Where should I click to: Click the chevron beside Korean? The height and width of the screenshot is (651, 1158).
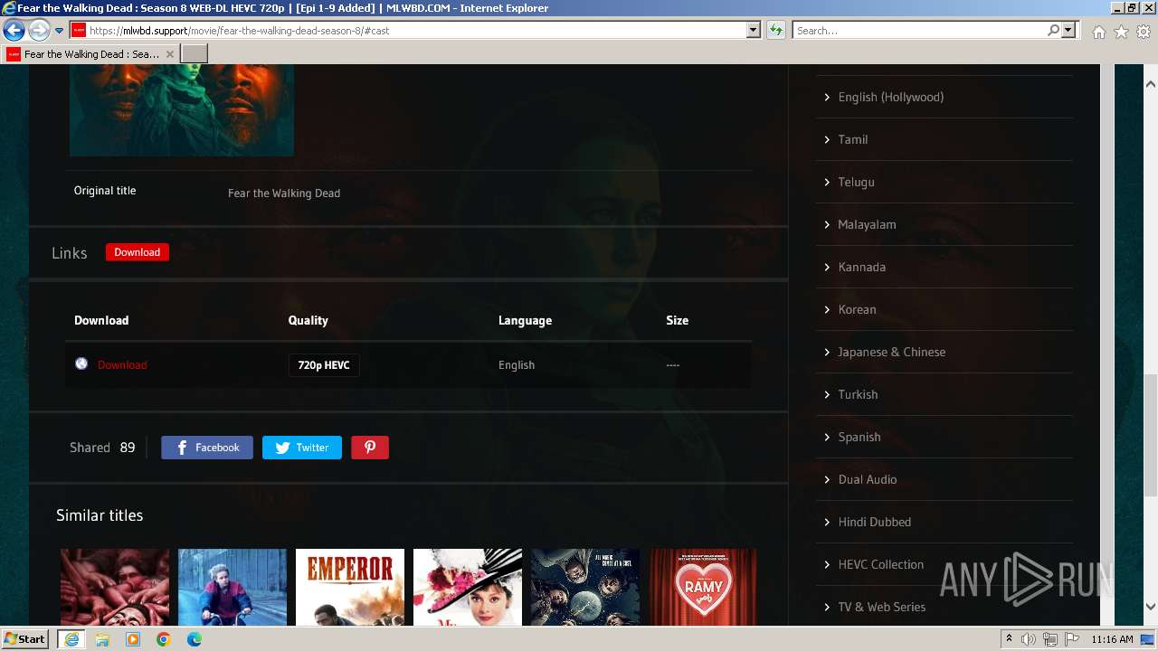point(827,309)
